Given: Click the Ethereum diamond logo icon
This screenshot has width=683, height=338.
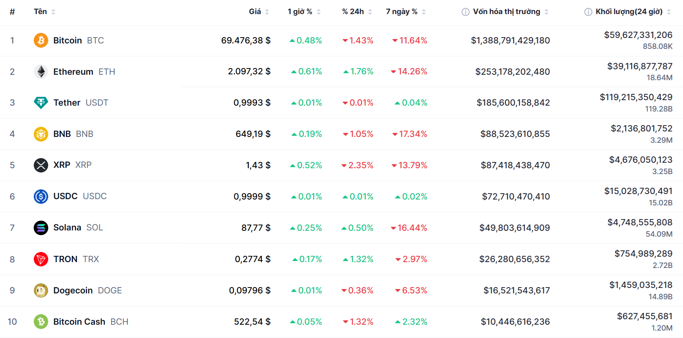Looking at the screenshot, I should (41, 72).
